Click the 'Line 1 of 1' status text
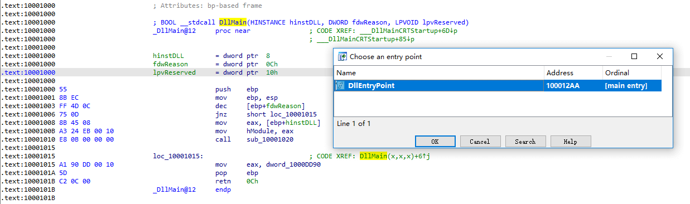690x204 pixels. (354, 123)
